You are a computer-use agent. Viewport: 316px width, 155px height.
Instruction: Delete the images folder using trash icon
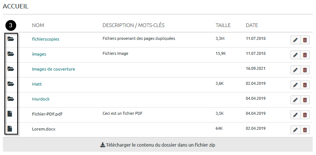(305, 55)
